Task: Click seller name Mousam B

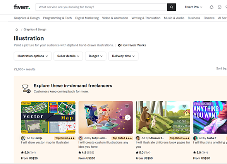Action: (x=156, y=138)
